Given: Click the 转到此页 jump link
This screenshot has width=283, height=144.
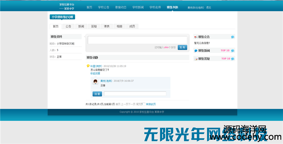Looking at the screenshot, I should coord(151,104).
